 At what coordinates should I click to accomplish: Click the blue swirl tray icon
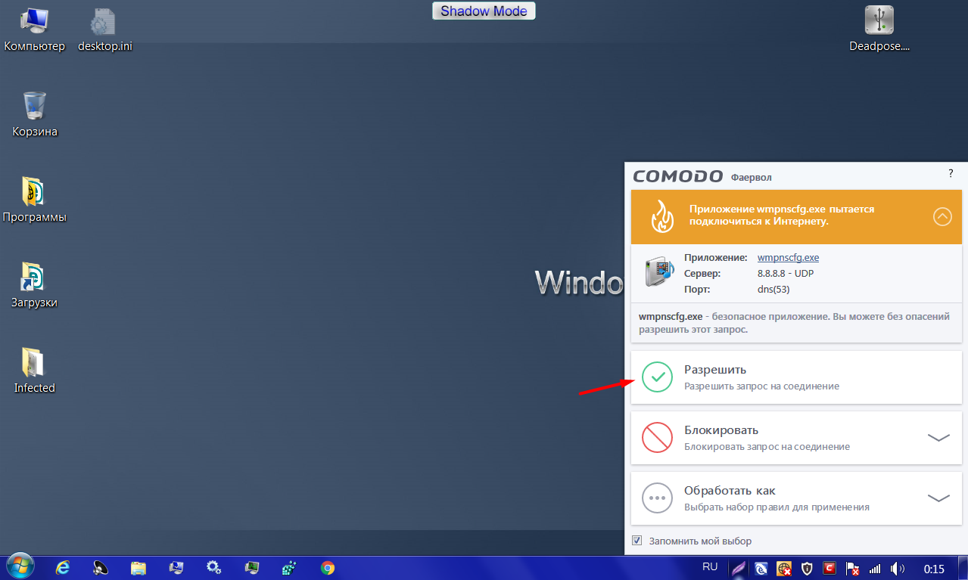[x=761, y=568]
